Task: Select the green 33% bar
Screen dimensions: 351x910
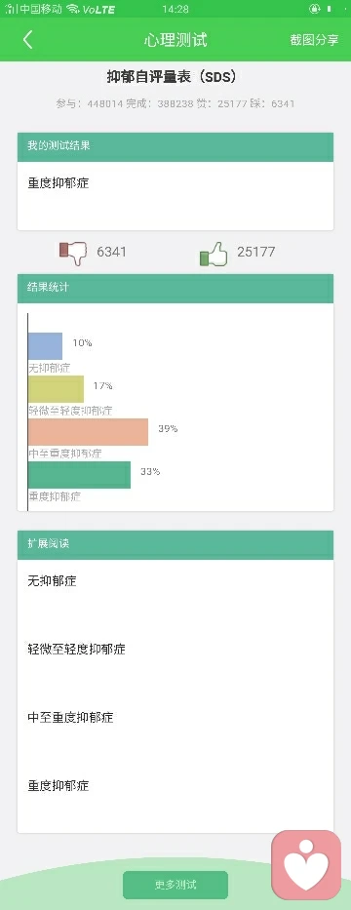Action: click(80, 475)
